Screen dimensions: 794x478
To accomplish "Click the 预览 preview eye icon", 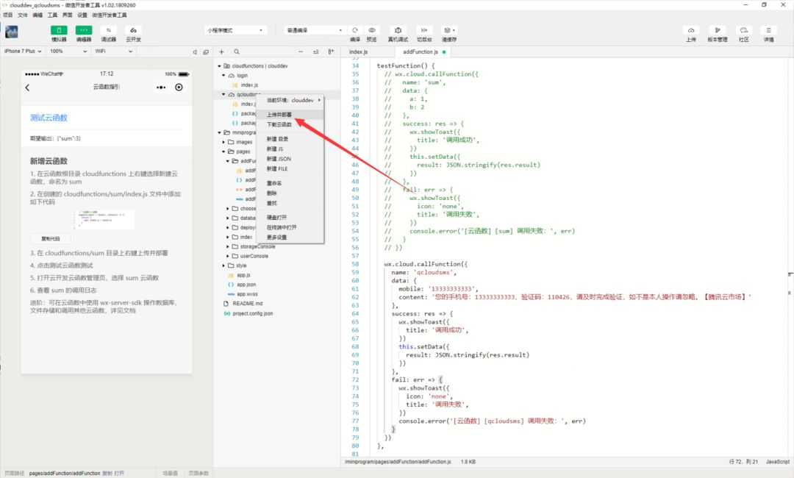I will click(x=372, y=30).
